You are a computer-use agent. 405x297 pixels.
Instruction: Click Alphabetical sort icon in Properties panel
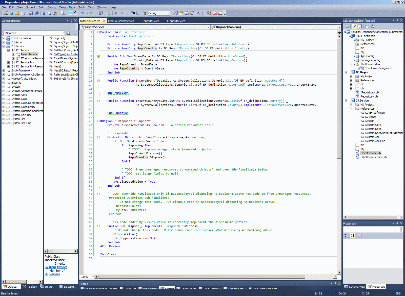(x=352, y=236)
